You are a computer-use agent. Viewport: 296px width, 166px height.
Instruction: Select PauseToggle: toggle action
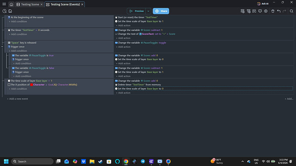(x=141, y=43)
